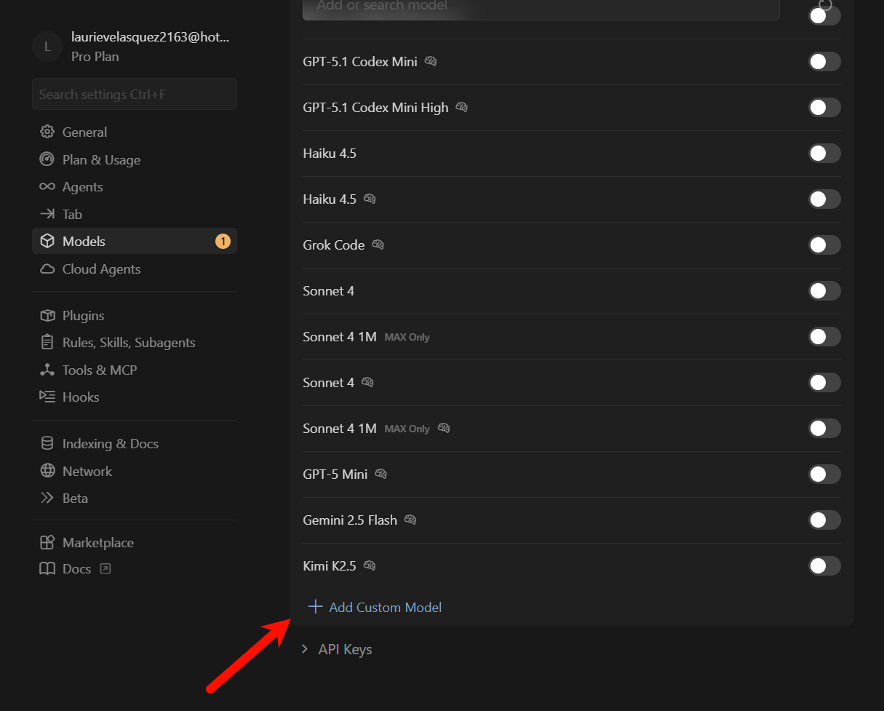Switch on the Gemini 2.5 Flash toggle
Image resolution: width=884 pixels, height=711 pixels.
pyautogui.click(x=824, y=520)
